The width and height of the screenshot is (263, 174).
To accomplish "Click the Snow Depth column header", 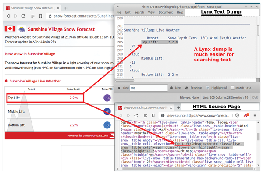I will pyautogui.click(x=74, y=89).
